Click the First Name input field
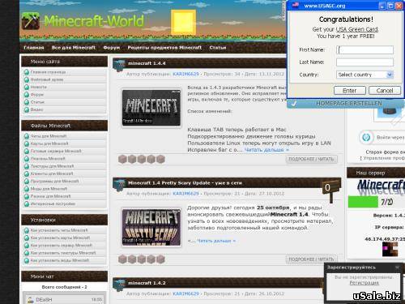Screen dimensions: 405x304 [x=364, y=50]
